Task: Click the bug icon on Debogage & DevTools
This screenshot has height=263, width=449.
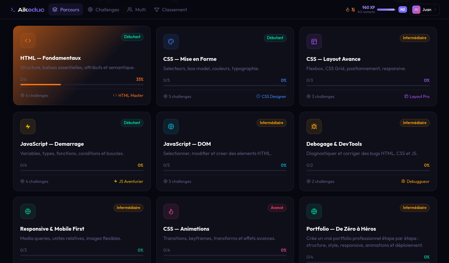Action: 314,127
